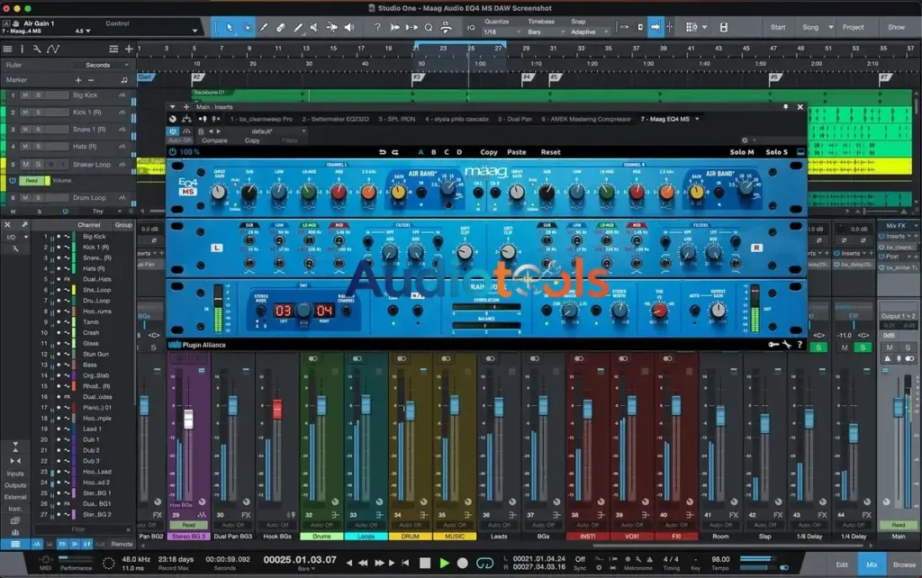
Task: Select the Arrow tool in the toolbar
Action: pyautogui.click(x=230, y=28)
